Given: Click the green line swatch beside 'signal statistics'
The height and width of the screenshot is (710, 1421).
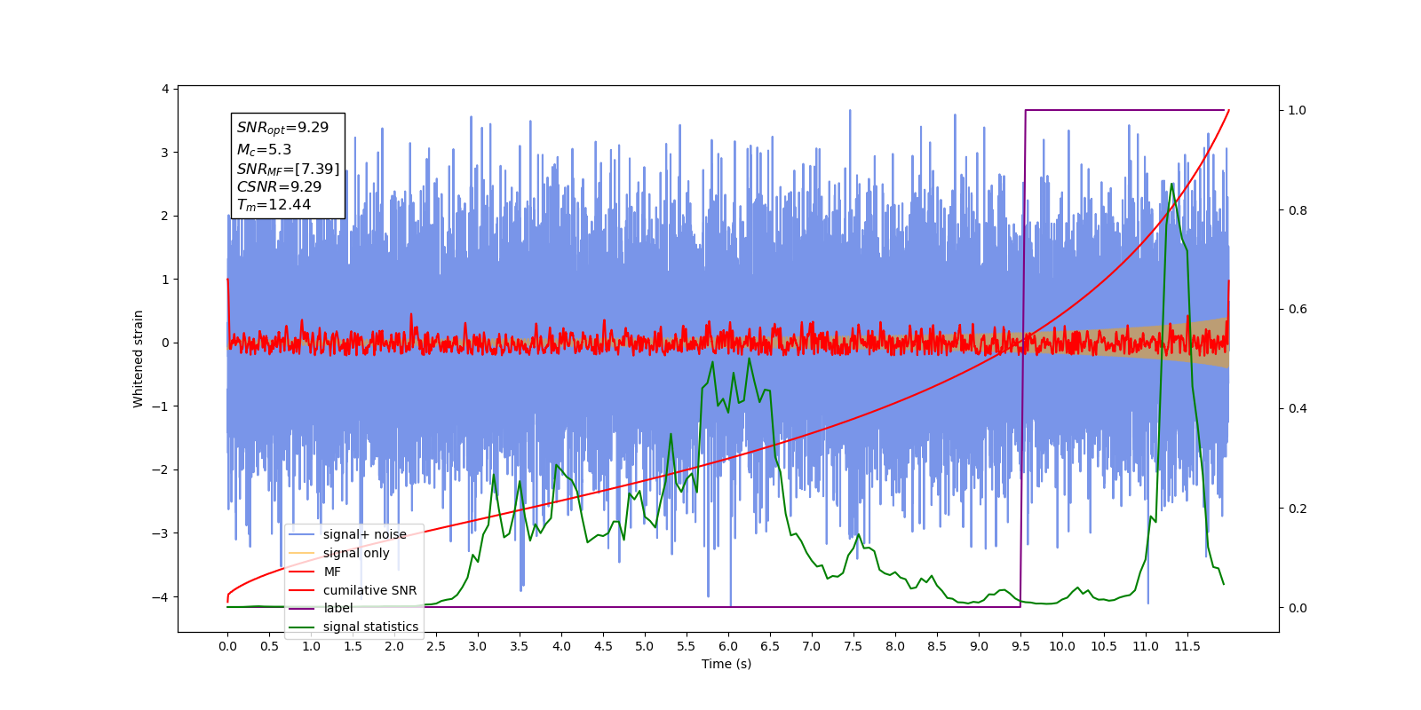Looking at the screenshot, I should click(303, 627).
